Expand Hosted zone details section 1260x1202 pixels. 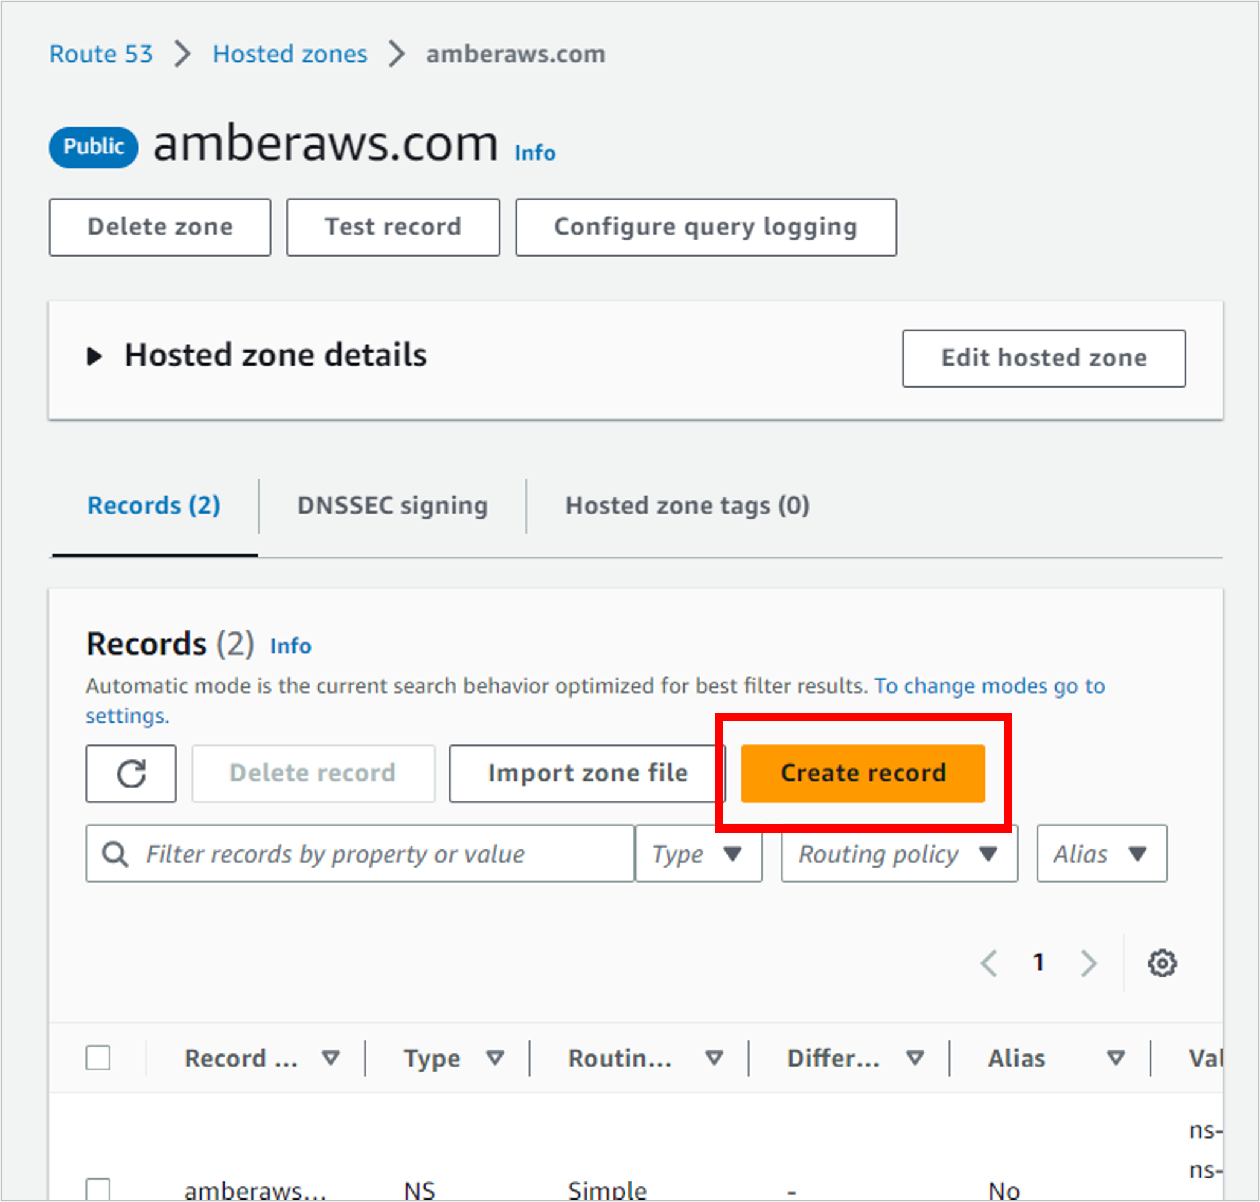click(x=94, y=356)
